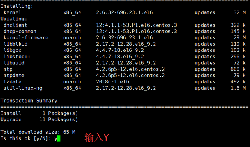Click the 'Is this ok [y/N]:' prompt
This screenshot has width=250, height=147.
[x=26, y=138]
